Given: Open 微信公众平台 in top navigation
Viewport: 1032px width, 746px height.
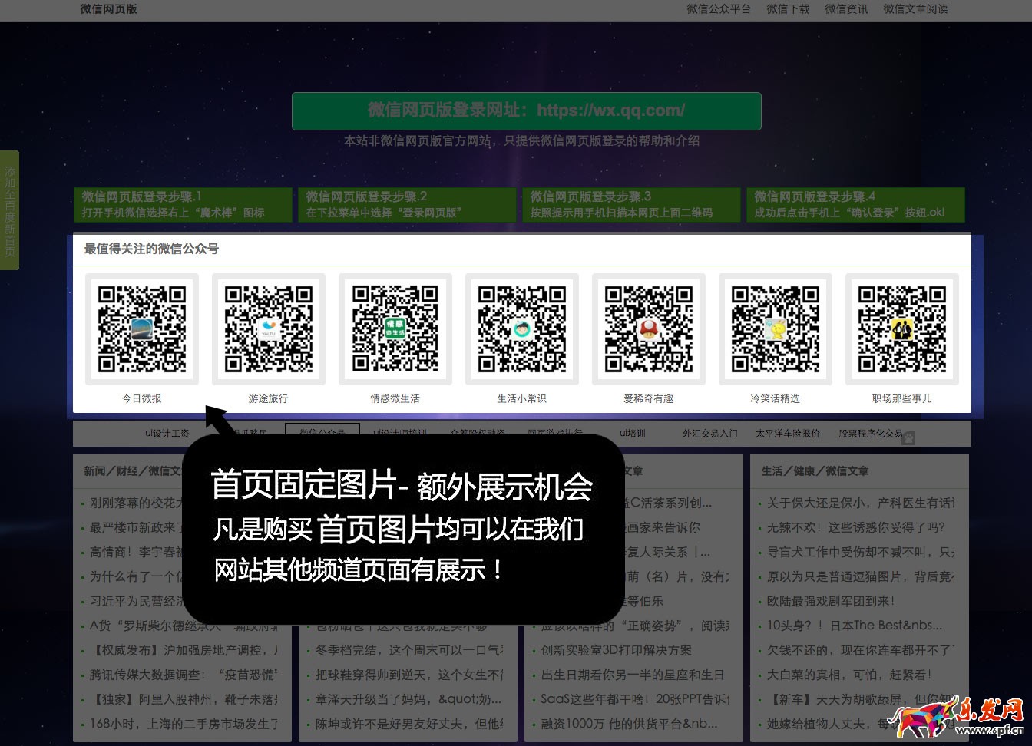Looking at the screenshot, I should click(x=719, y=9).
